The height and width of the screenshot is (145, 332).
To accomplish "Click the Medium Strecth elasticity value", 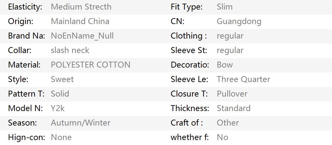I will pos(81,7).
